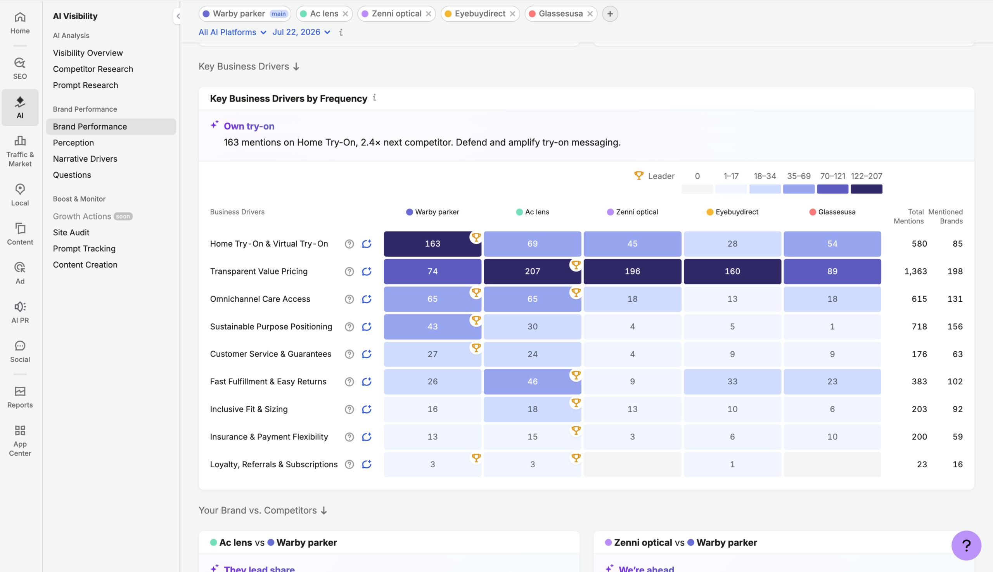Click the Key Business Drivers anchor link

[x=249, y=66]
